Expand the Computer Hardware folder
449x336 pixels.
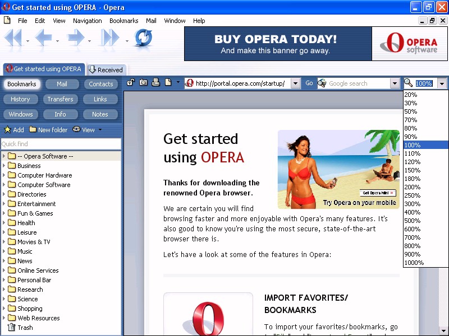tap(4, 175)
